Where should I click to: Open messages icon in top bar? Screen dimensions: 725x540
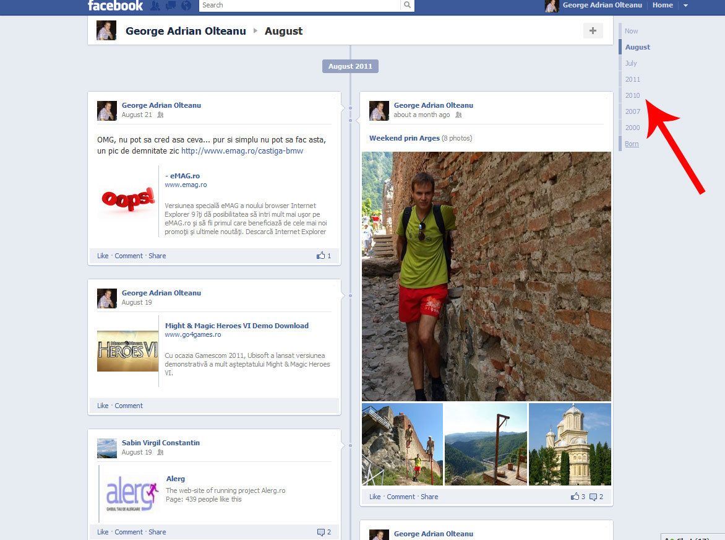(x=171, y=6)
